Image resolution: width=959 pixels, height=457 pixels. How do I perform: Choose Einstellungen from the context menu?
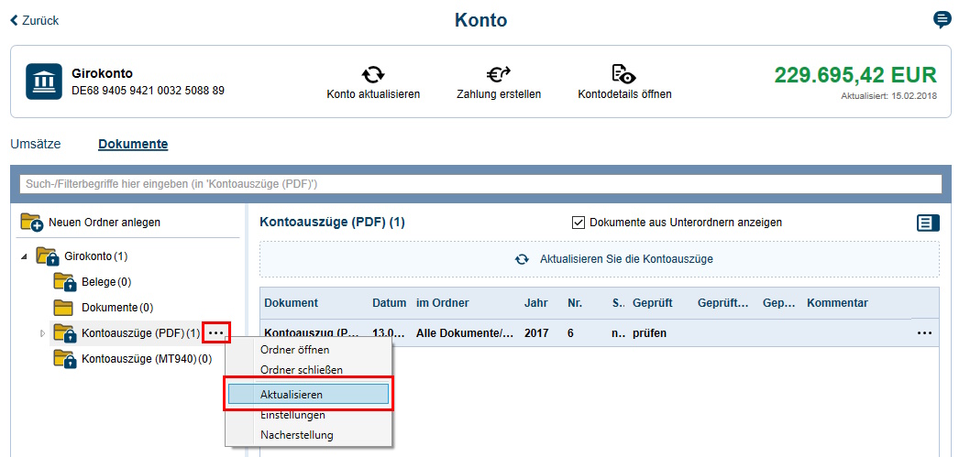click(292, 415)
